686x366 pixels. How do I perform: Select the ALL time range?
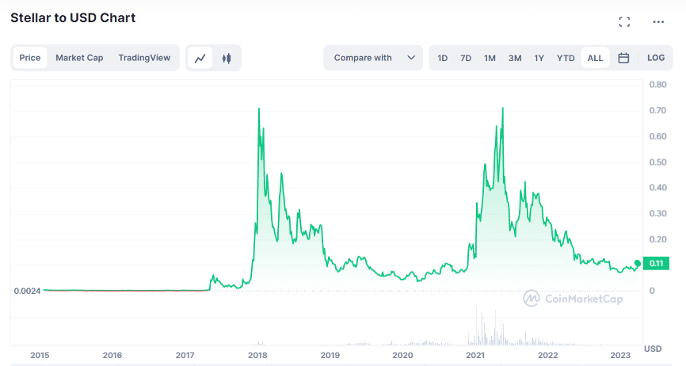coord(595,58)
